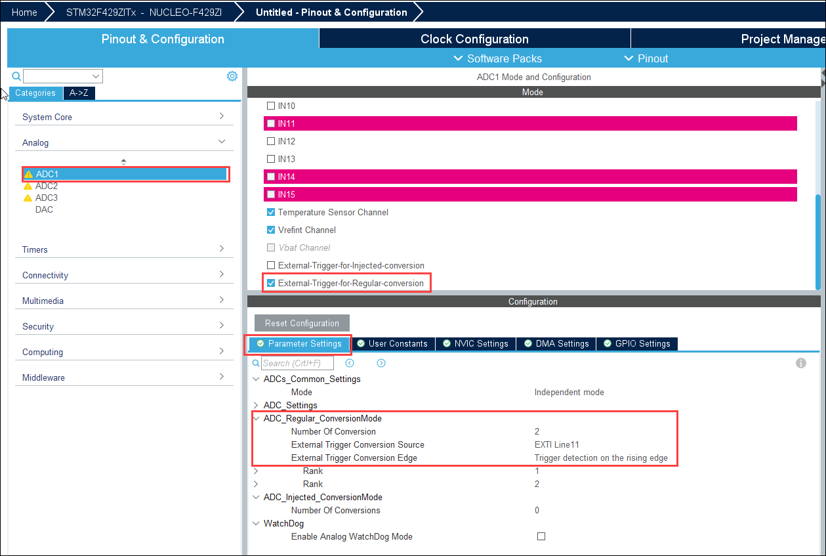Image resolution: width=826 pixels, height=556 pixels.
Task: Click the search magnifier icon above Categories
Action: [x=17, y=76]
